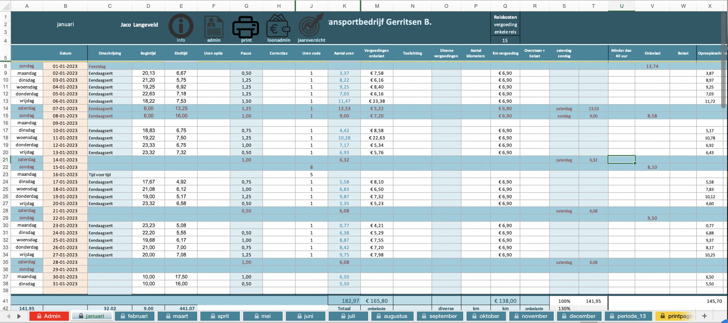Select the column U header

(621, 6)
